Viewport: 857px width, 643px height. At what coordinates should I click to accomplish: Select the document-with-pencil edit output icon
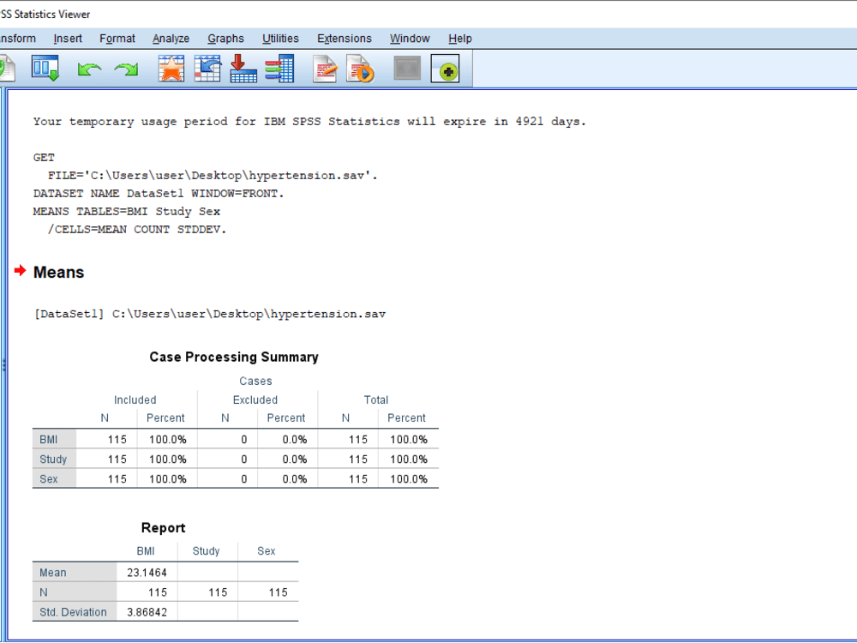pos(325,69)
